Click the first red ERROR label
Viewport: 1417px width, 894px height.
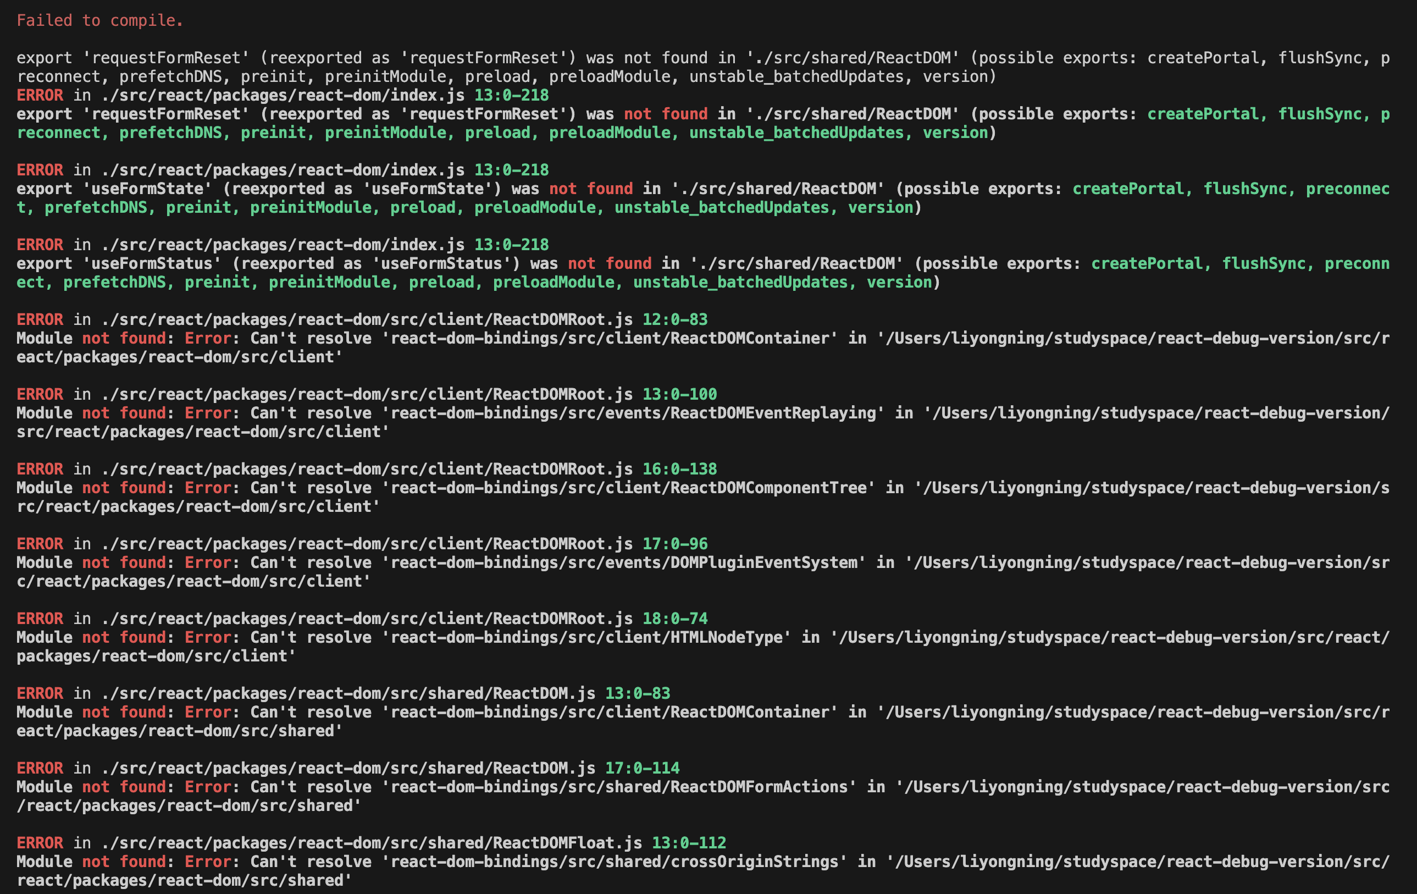point(40,95)
